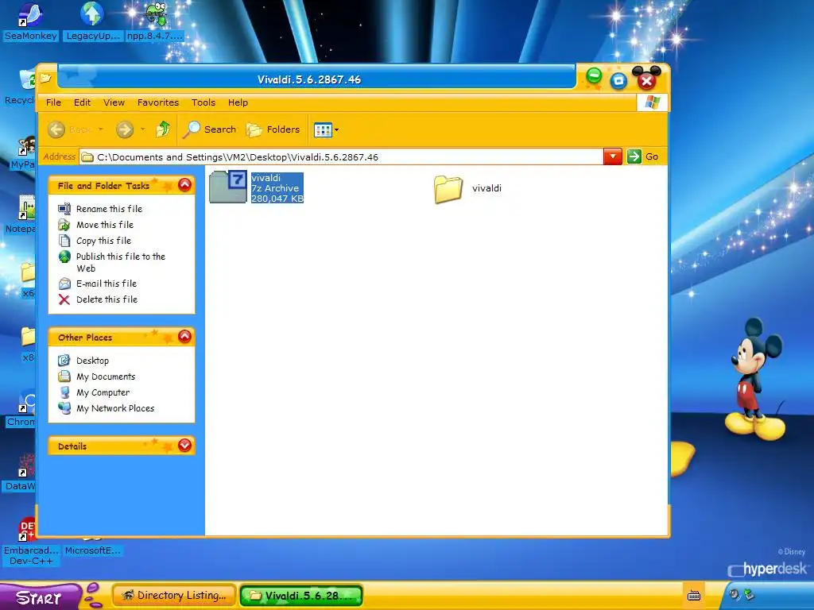Click the Start button
Screen dimensions: 814x610
[40, 597]
